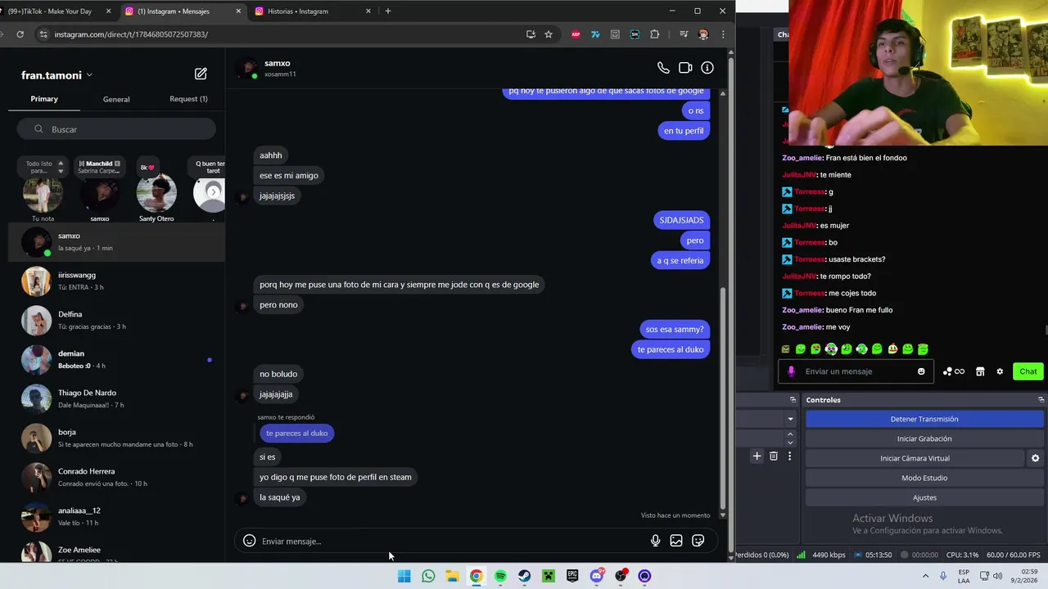Open chat emoji picker in stream chat
This screenshot has height=589, width=1048.
click(921, 371)
